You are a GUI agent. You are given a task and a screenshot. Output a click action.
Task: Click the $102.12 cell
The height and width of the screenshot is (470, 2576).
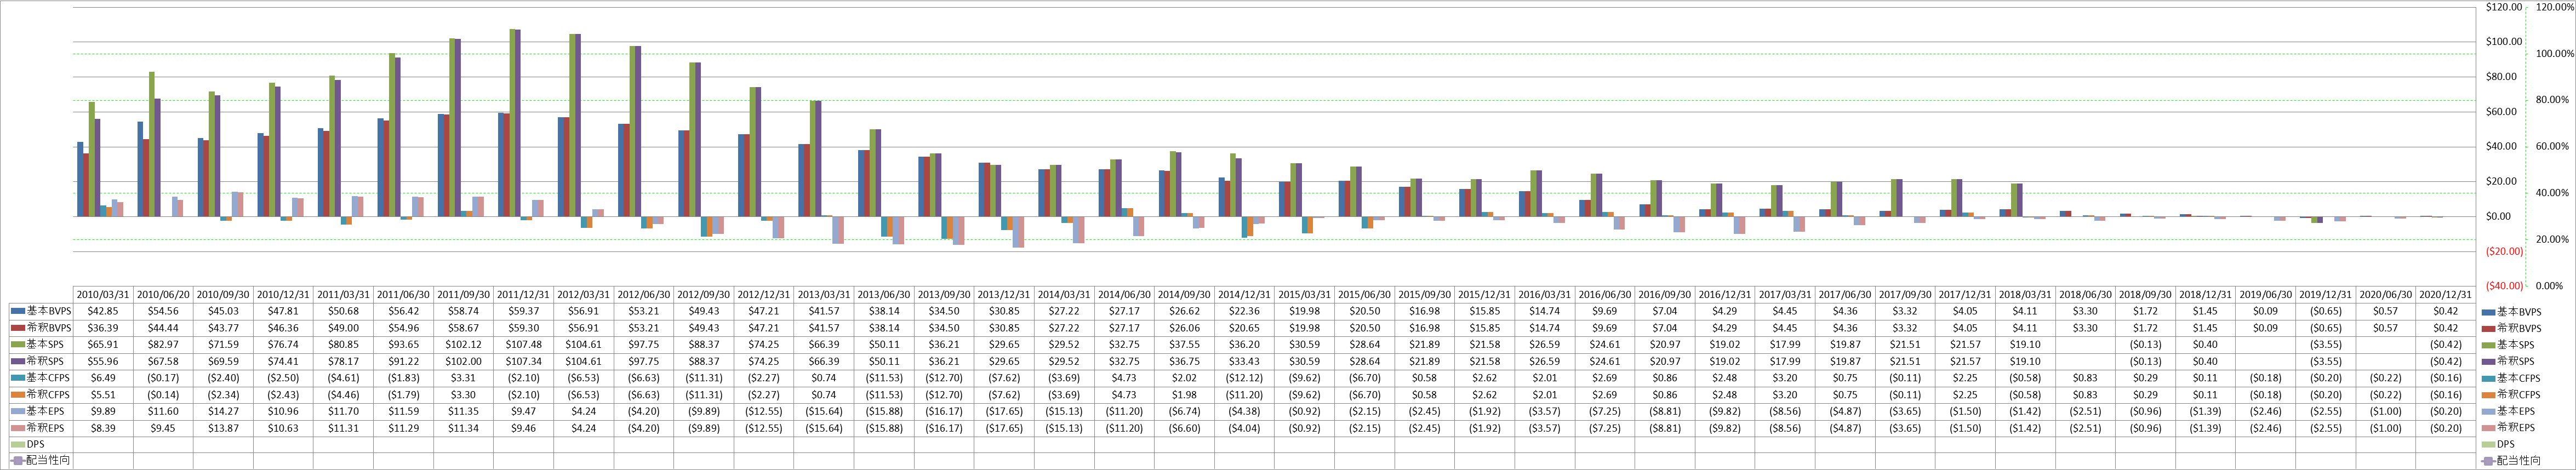(x=463, y=344)
